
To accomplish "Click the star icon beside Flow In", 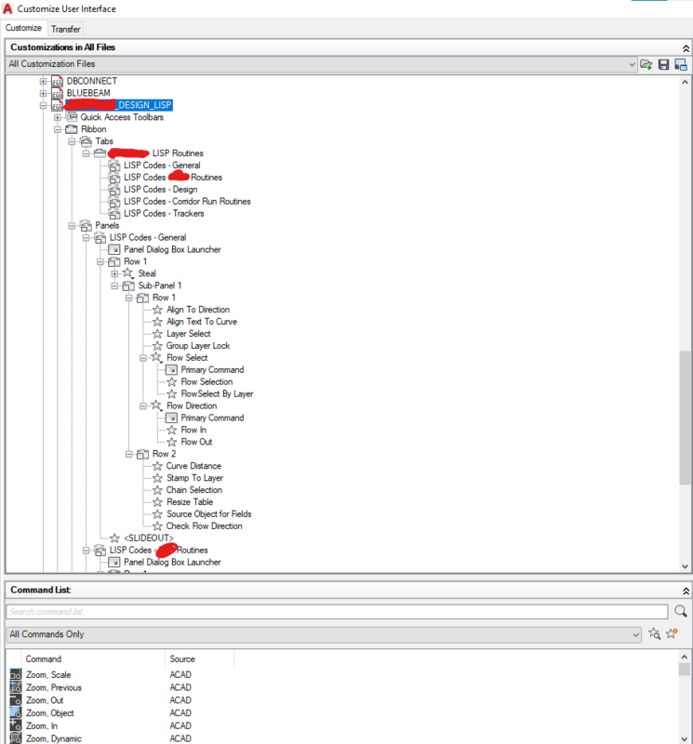I will (172, 430).
